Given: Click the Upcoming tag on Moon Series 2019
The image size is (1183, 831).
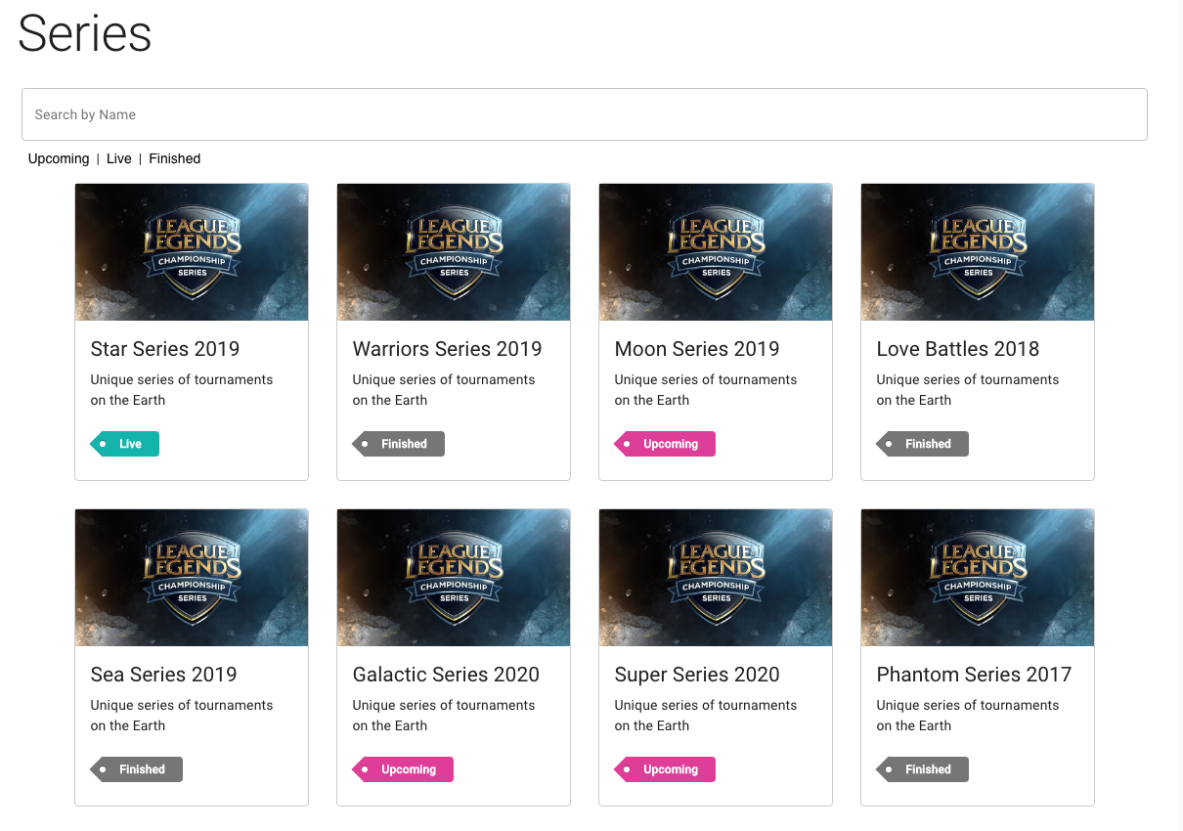Looking at the screenshot, I should pos(666,444).
